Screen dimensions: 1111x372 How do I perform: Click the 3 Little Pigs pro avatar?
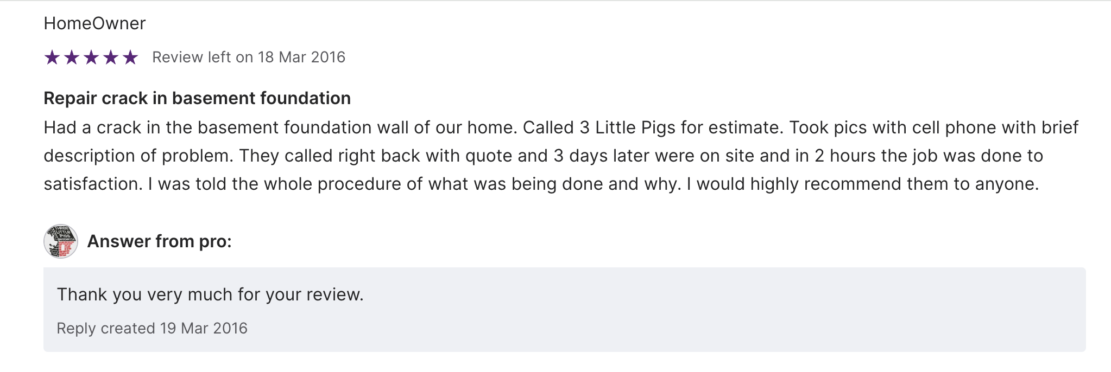click(61, 241)
